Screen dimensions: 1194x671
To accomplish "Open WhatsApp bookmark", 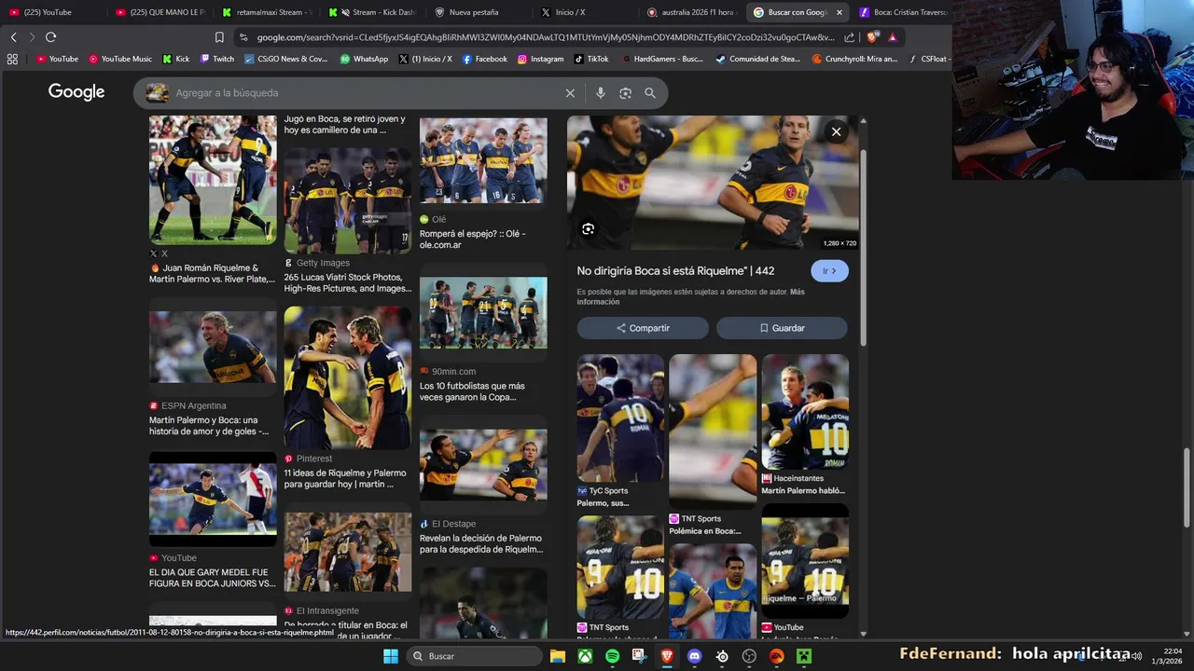I will [364, 59].
